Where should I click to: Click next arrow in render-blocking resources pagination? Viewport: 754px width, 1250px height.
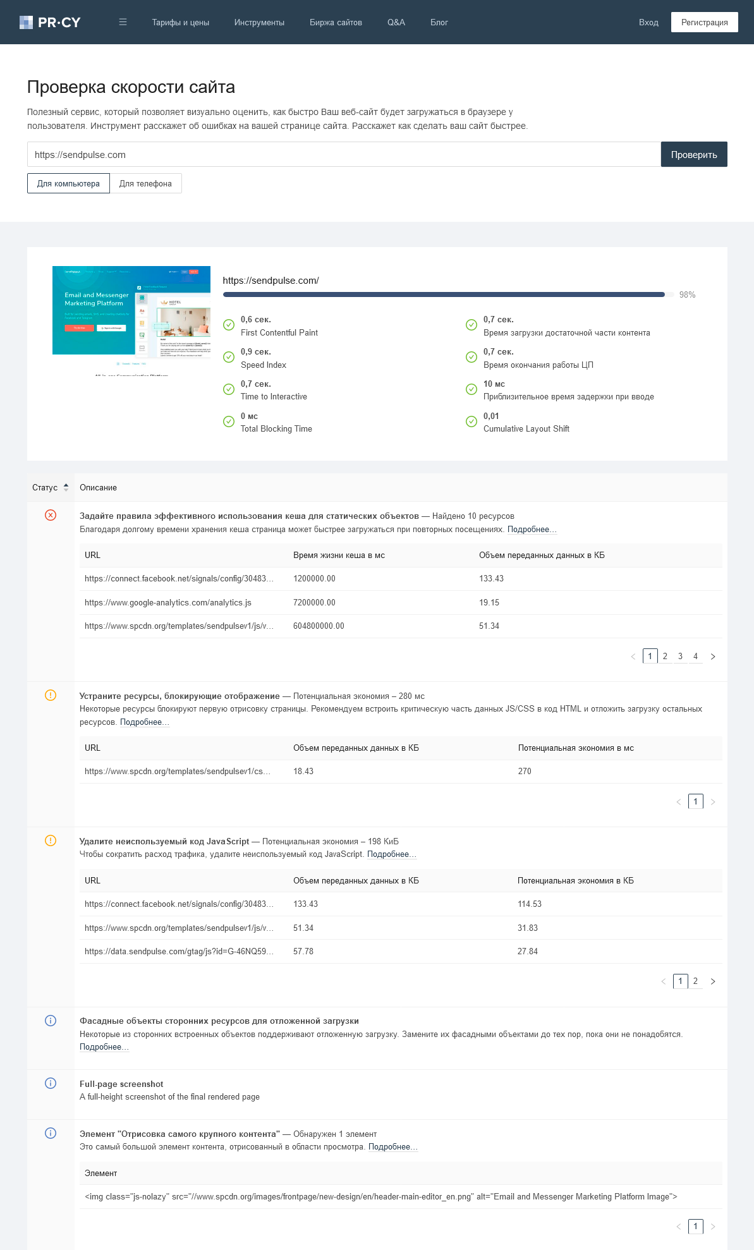coord(713,802)
